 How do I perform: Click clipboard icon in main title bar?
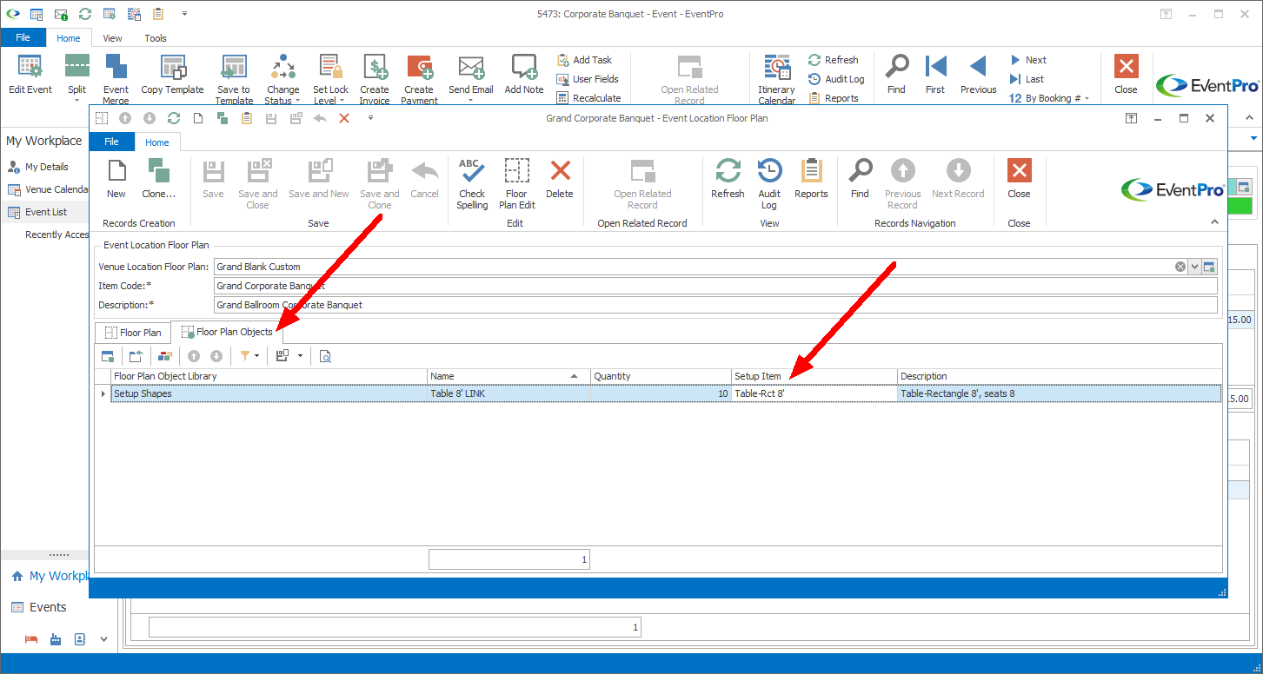coord(158,14)
